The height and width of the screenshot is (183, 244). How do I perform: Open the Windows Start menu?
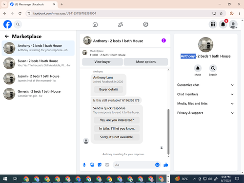[x=5, y=179]
